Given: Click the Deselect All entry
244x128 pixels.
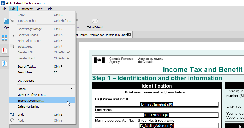Looking at the screenshot, I should point(42,52).
